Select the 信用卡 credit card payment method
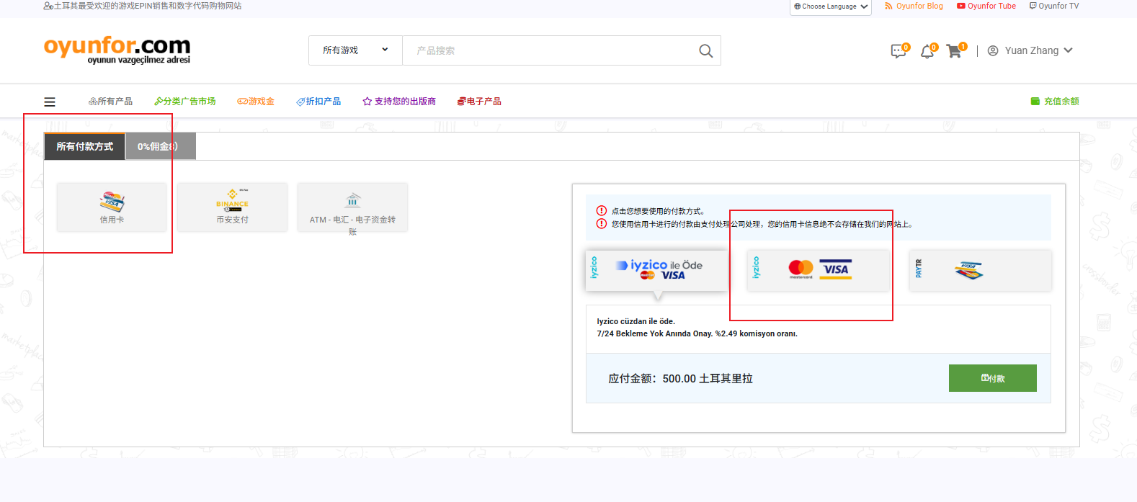 tap(112, 207)
